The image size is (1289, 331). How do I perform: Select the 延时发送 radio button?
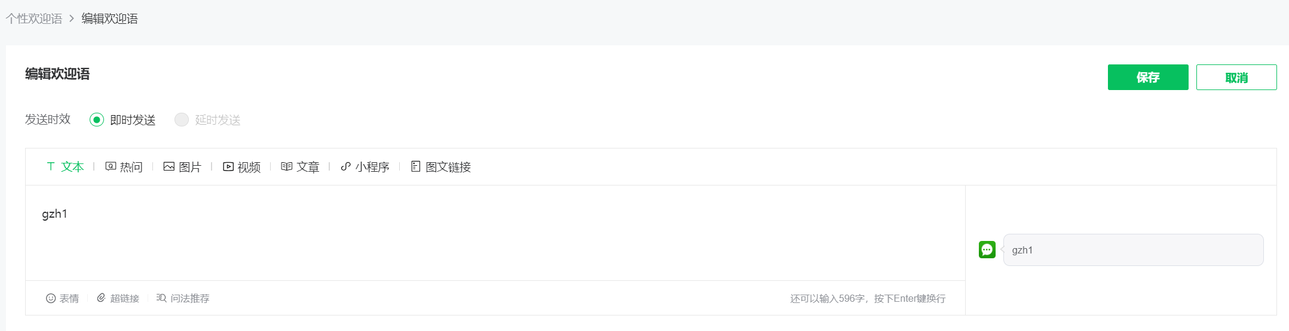[182, 120]
